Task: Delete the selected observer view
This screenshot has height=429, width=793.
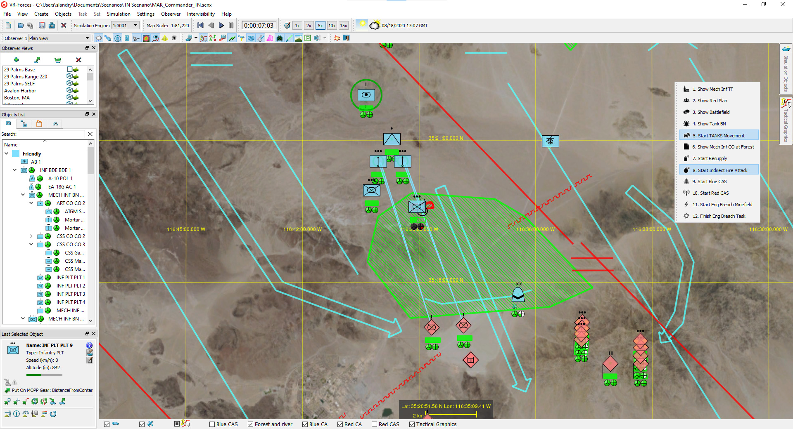Action: coord(78,60)
